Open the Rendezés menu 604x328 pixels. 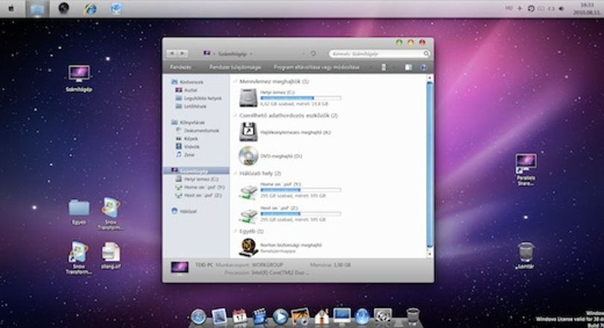pos(181,67)
